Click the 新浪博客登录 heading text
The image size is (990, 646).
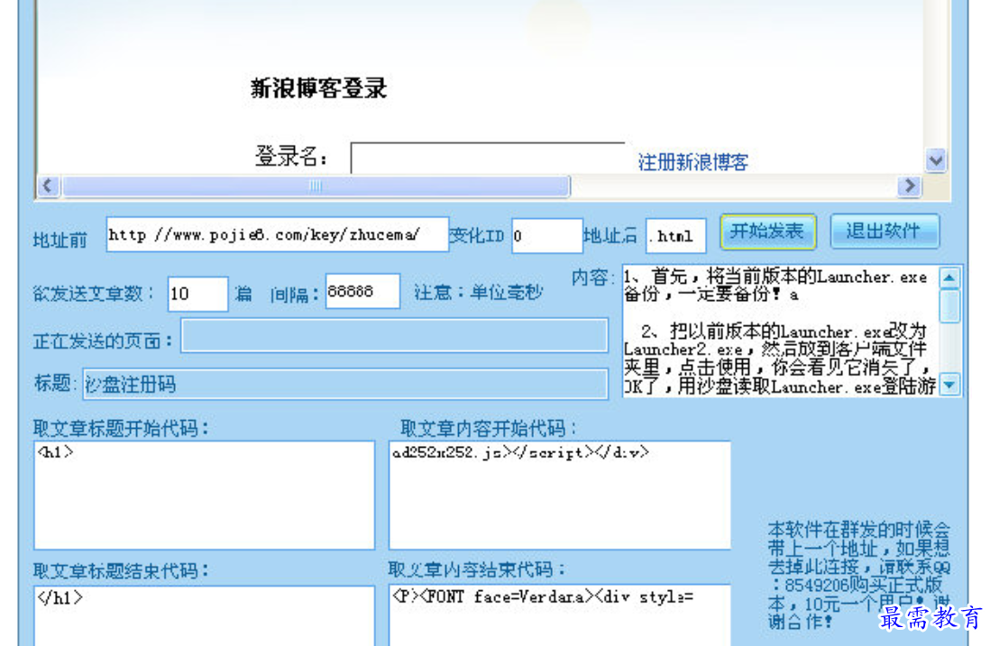pyautogui.click(x=318, y=87)
